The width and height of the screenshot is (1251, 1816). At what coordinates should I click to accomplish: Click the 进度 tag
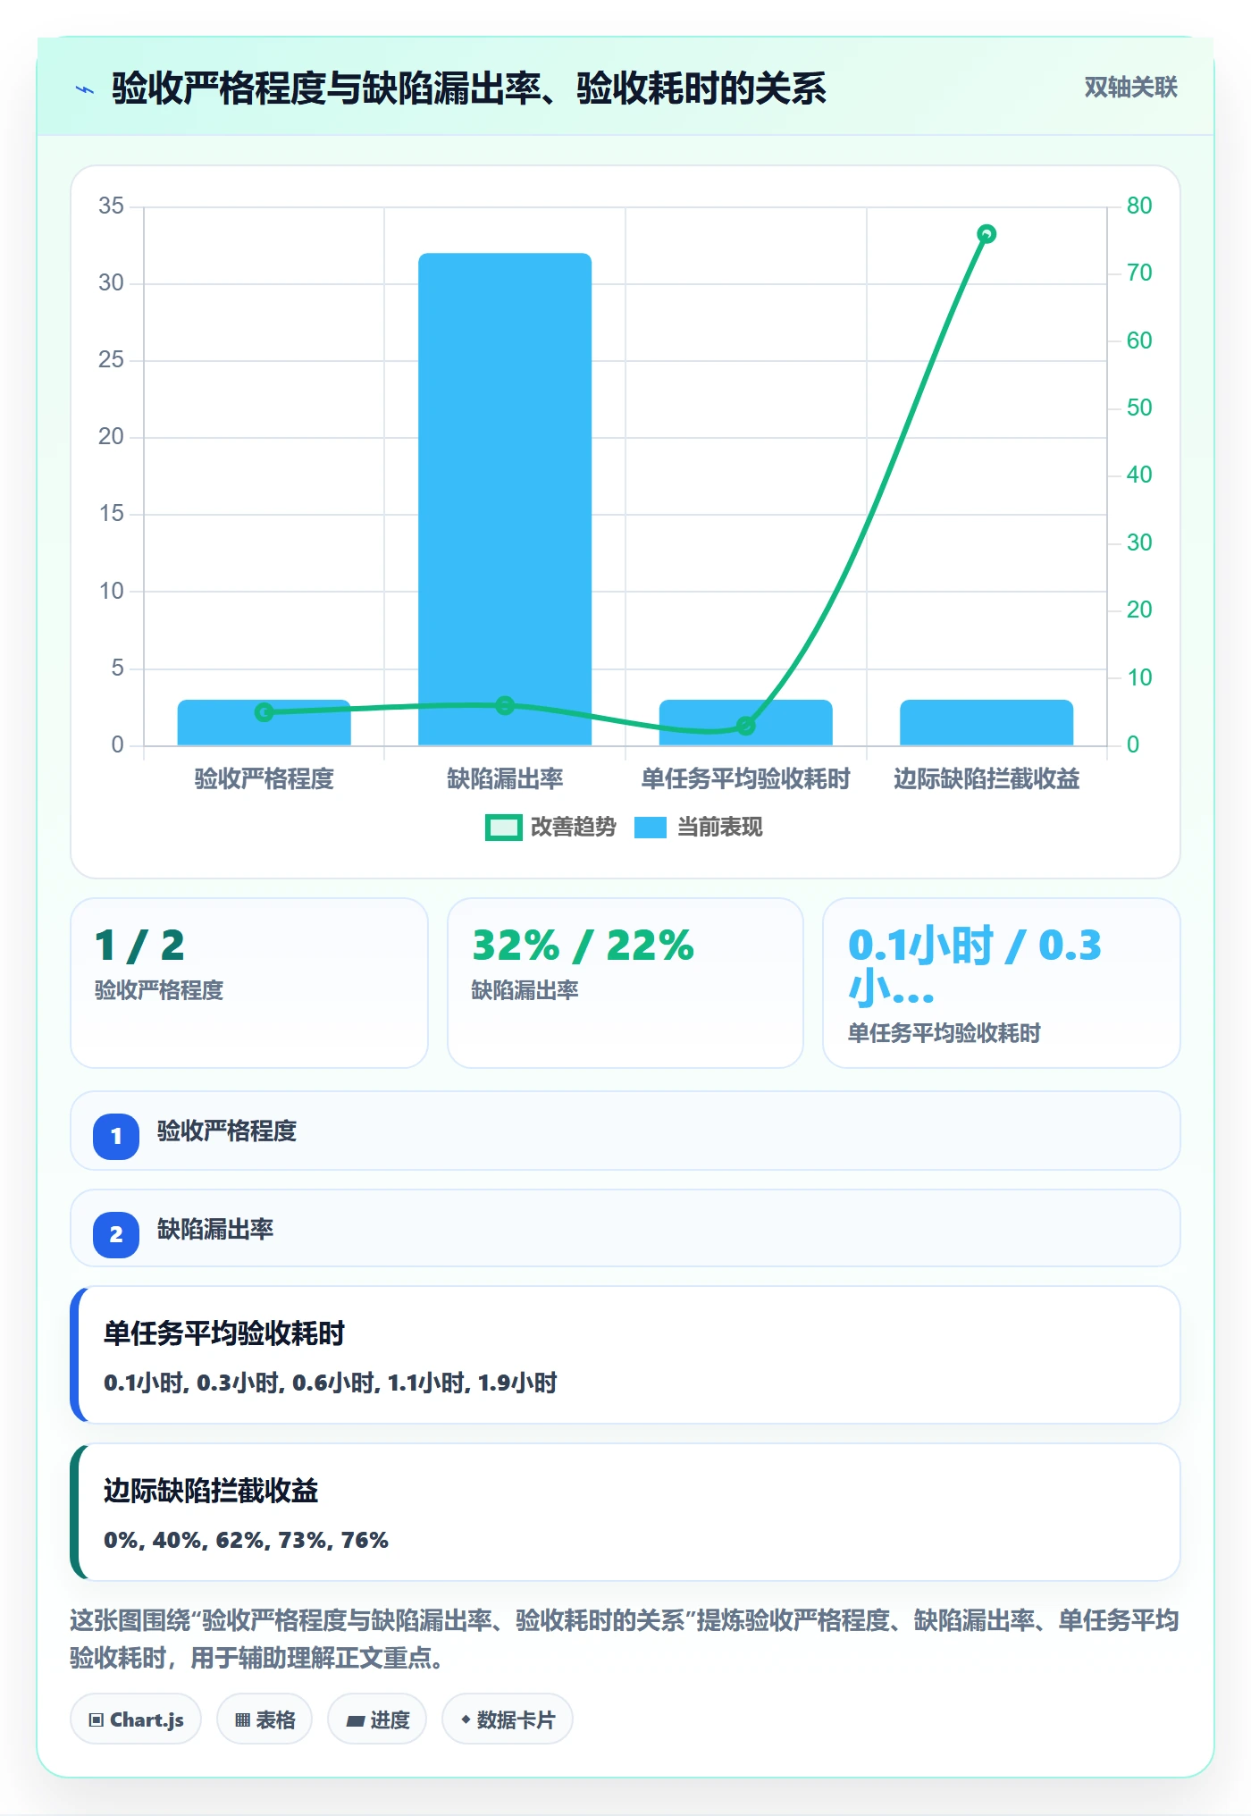click(377, 1719)
